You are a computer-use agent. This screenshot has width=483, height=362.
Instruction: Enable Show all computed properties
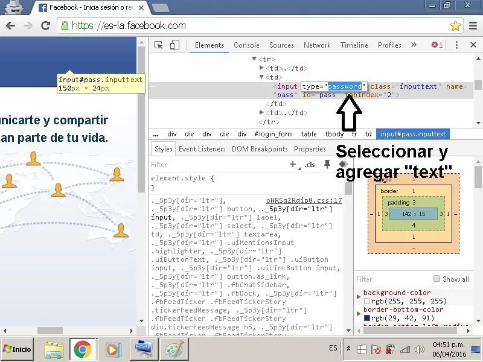[x=437, y=279]
